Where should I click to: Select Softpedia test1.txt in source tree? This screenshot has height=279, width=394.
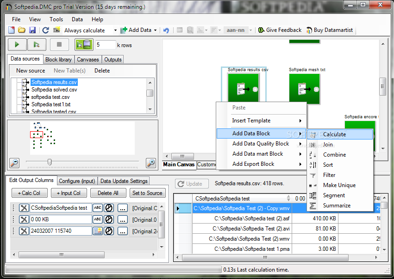point(51,104)
